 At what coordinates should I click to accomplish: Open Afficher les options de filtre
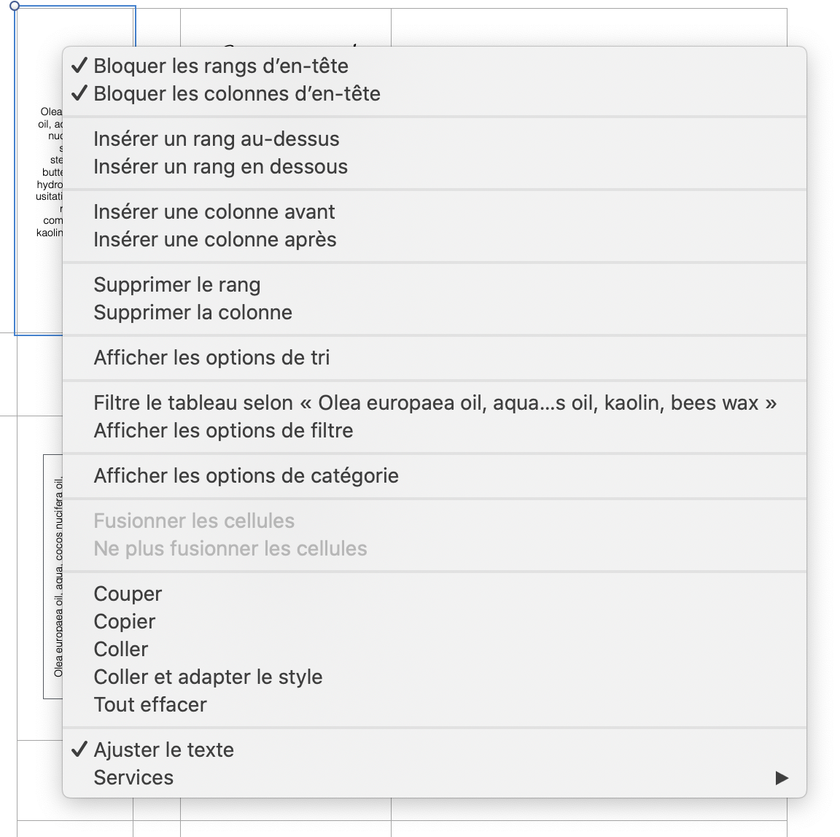coord(223,431)
